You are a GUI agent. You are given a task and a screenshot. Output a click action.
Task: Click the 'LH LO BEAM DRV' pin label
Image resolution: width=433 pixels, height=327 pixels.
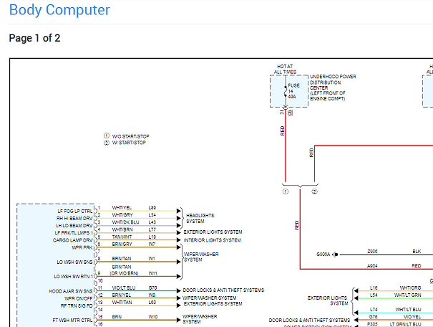coord(74,225)
